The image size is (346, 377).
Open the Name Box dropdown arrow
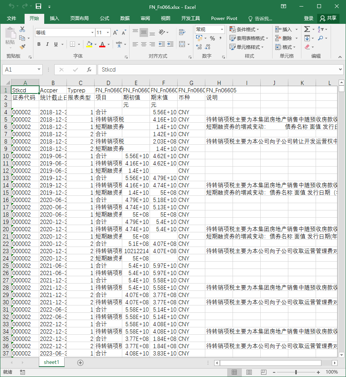(39, 70)
